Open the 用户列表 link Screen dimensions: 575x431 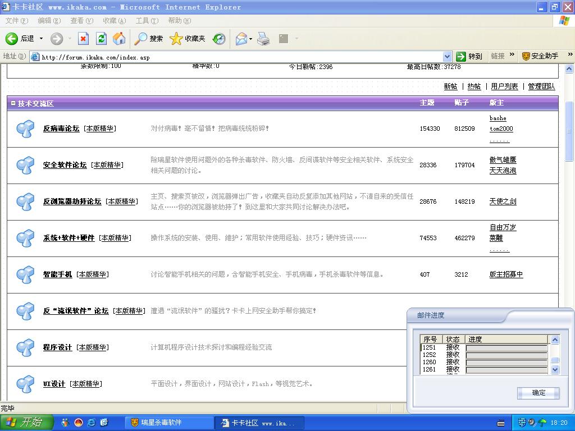tap(504, 86)
